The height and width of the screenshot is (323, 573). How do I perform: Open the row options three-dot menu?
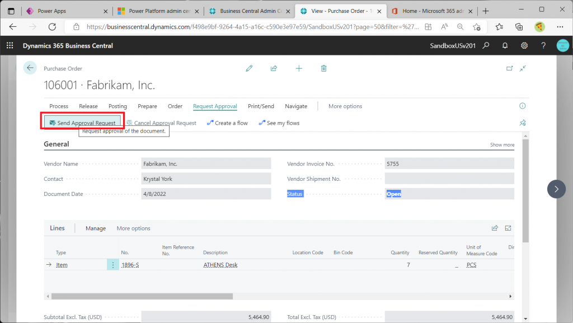(x=113, y=265)
